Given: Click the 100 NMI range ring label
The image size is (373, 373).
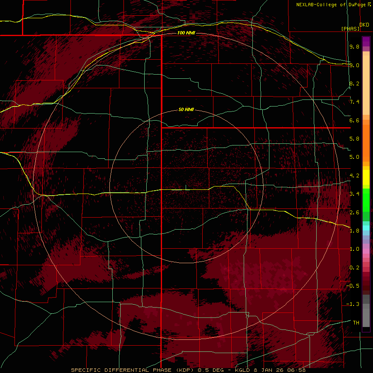Looking at the screenshot, I should coord(186,33).
